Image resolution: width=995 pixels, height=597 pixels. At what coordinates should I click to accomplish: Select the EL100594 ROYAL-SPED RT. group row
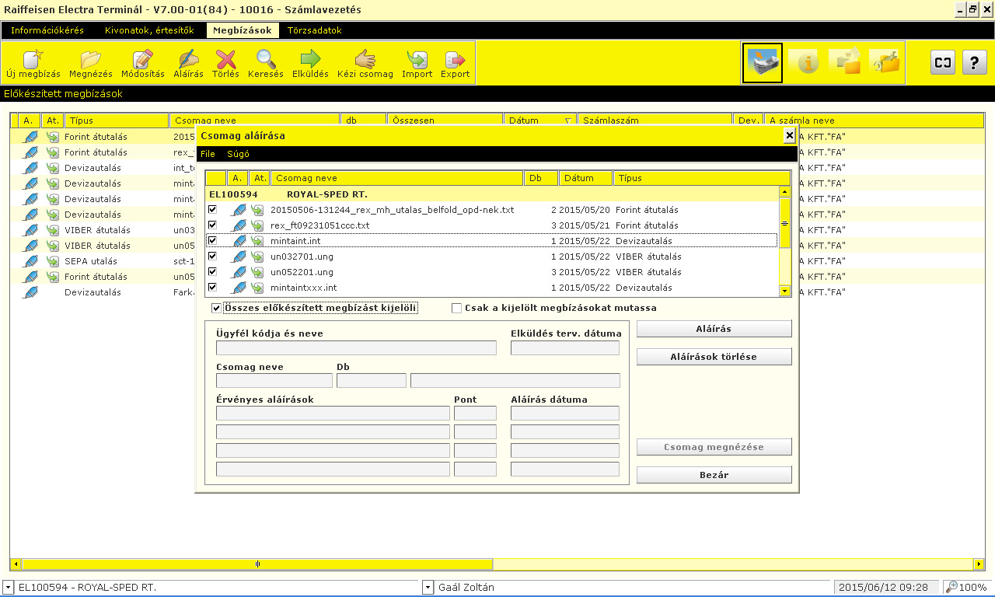pyautogui.click(x=491, y=194)
